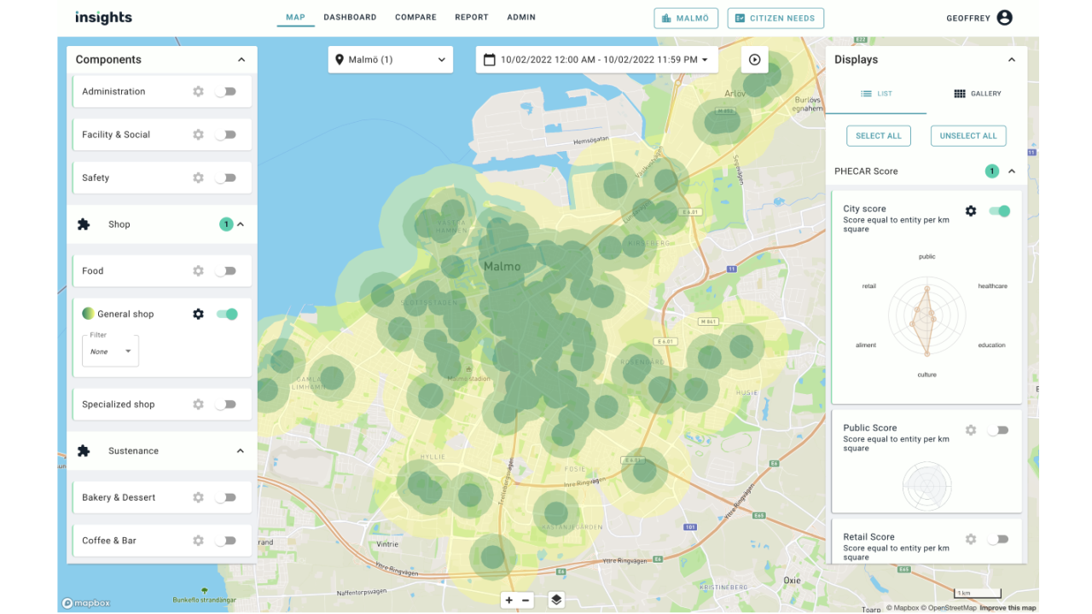The image size is (1092, 614).
Task: Click Geoffrey user account avatar
Action: [x=1004, y=18]
